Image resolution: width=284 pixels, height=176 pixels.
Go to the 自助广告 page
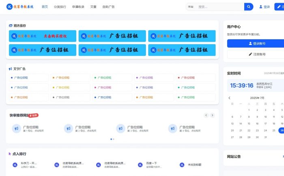coord(108,7)
